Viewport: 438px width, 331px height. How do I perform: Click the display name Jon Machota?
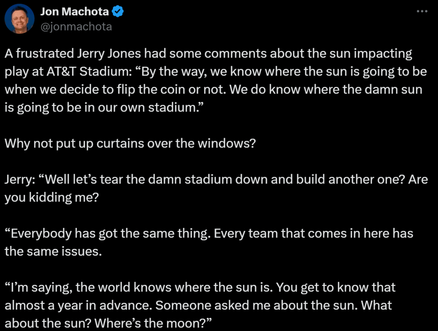[x=74, y=12]
